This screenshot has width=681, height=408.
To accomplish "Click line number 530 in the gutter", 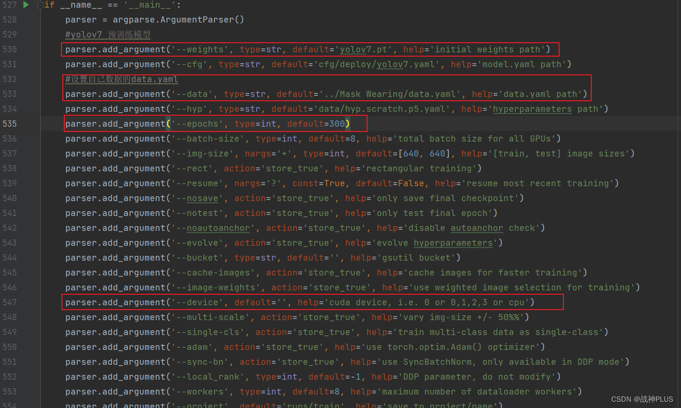I will click(10, 49).
